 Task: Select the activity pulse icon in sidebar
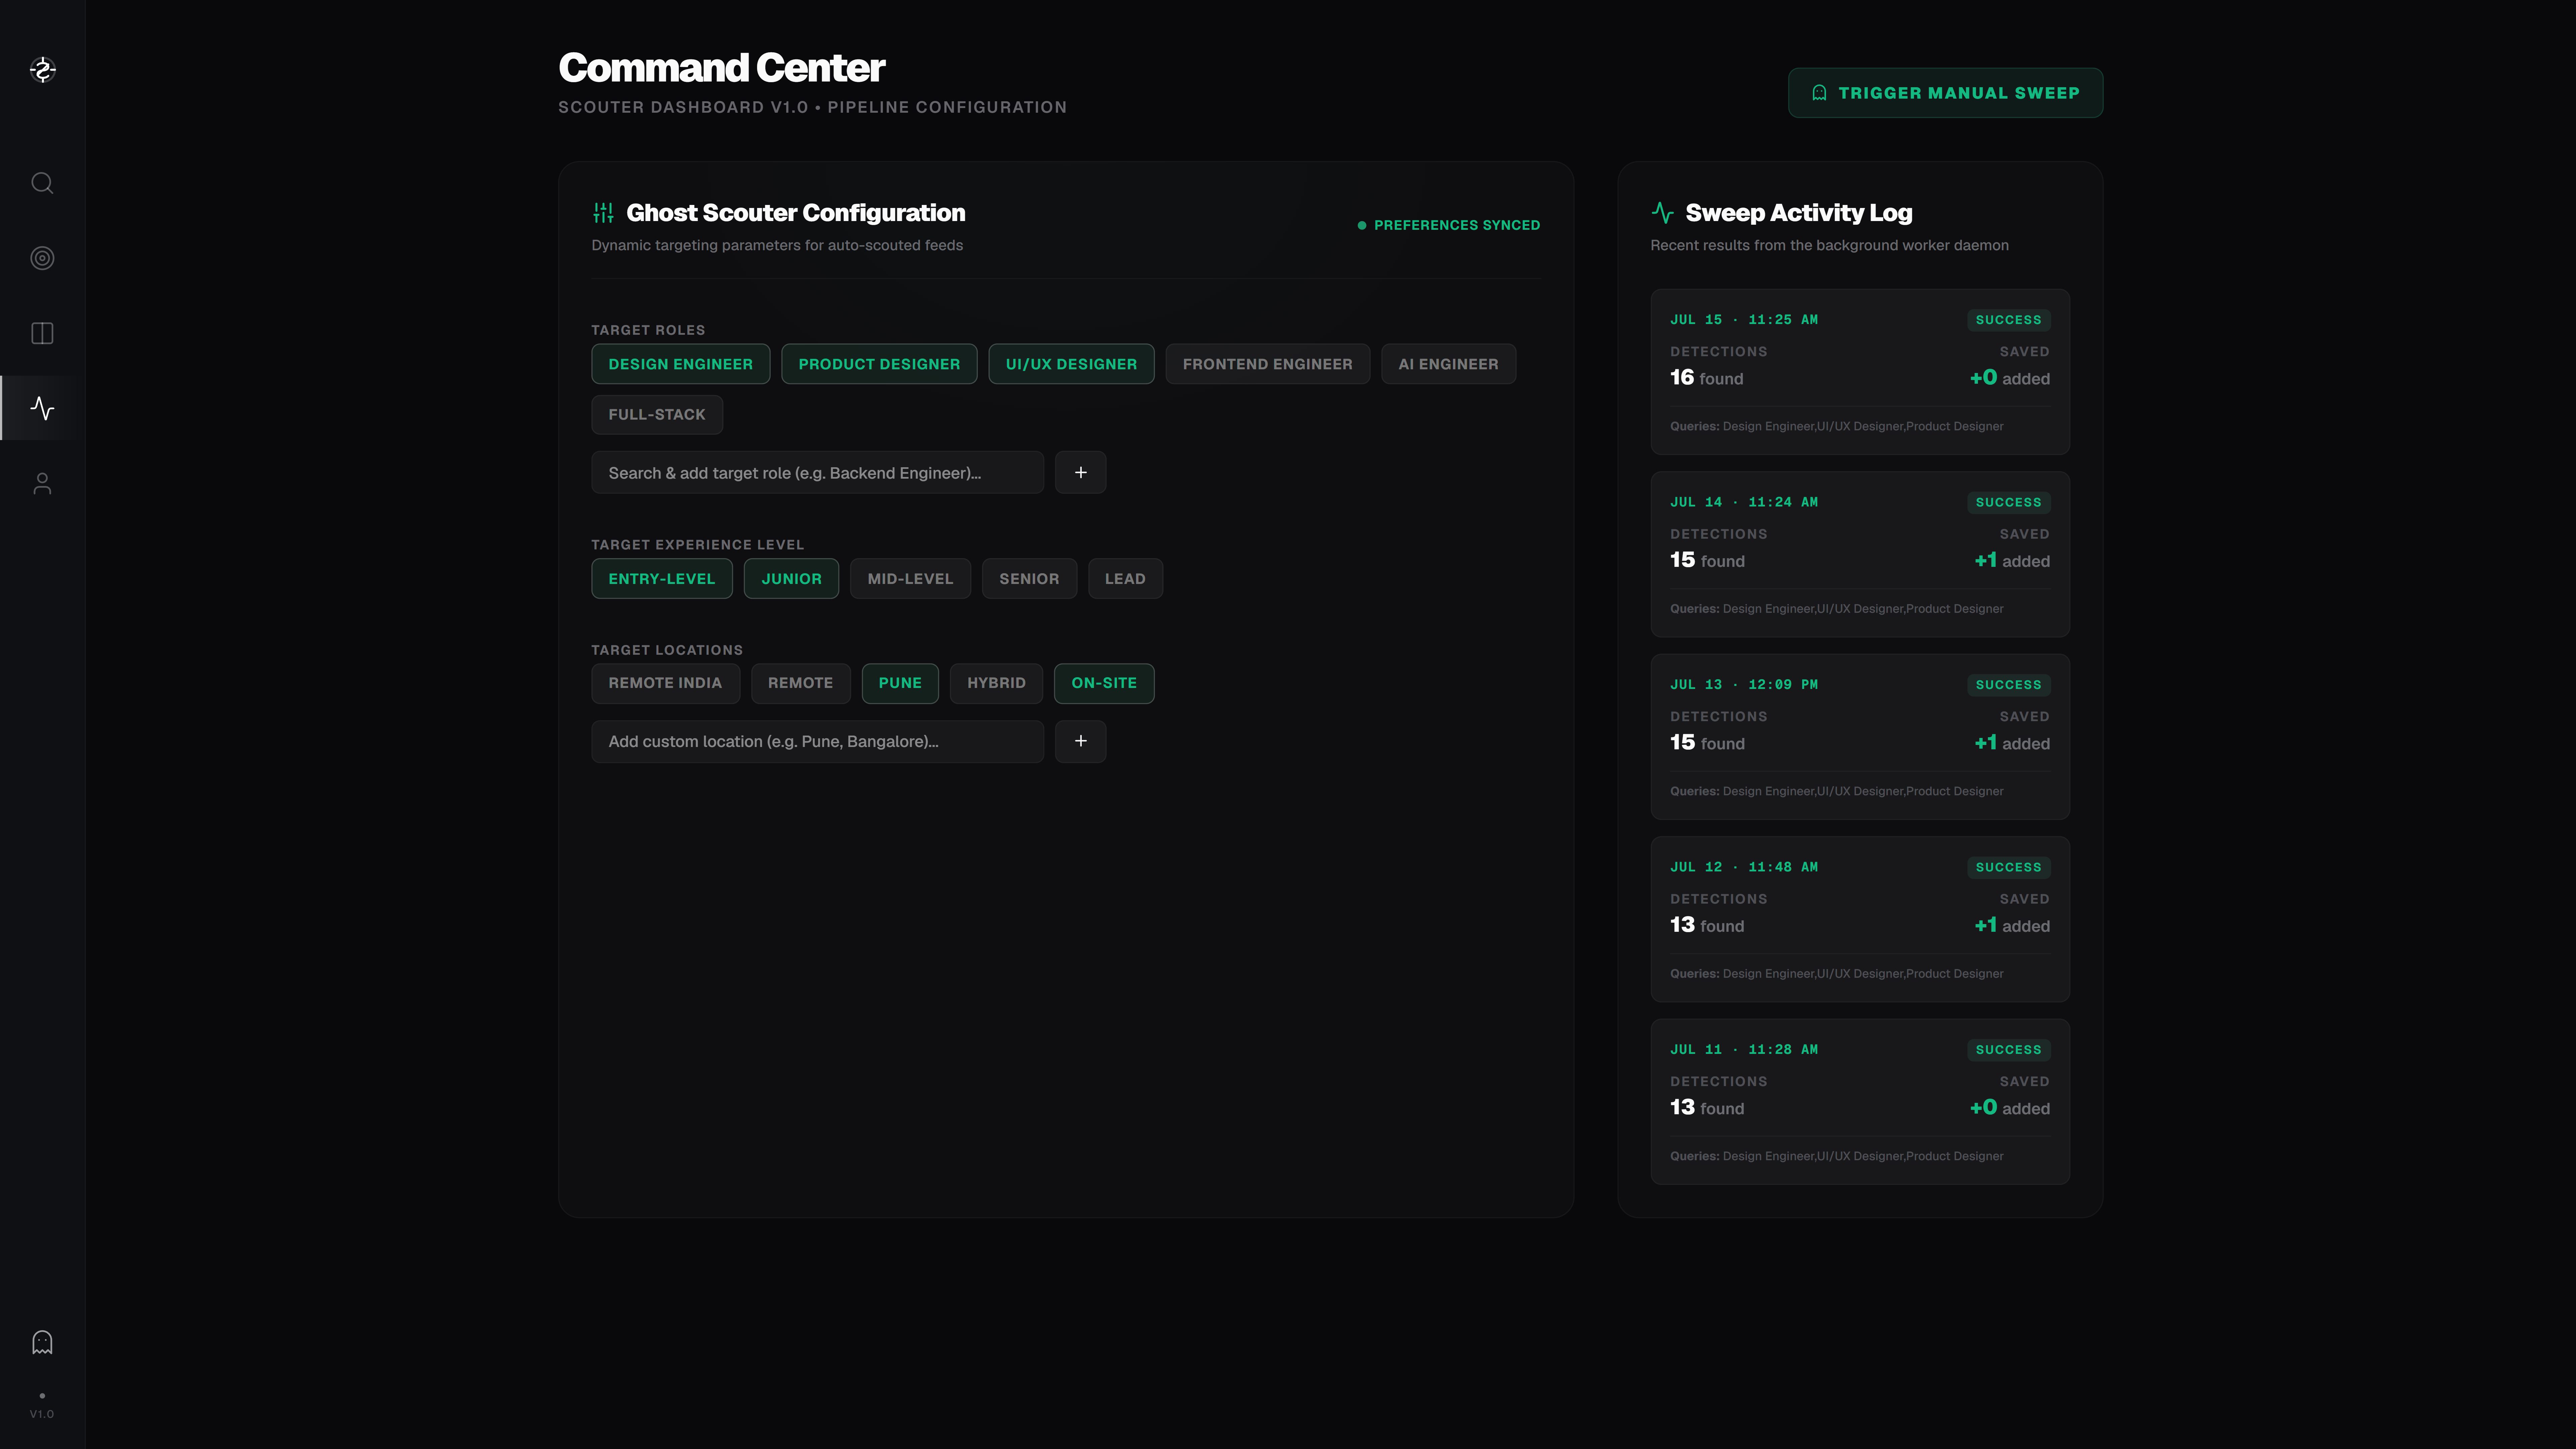pos(42,408)
